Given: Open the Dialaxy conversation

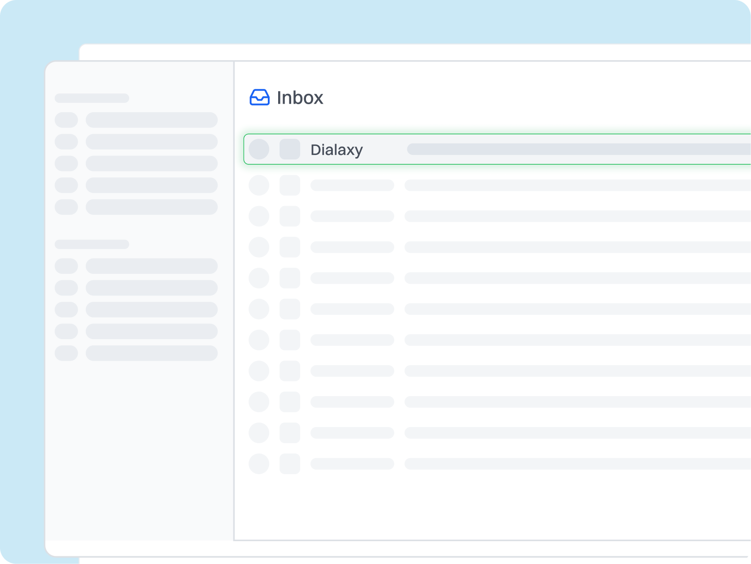Looking at the screenshot, I should (x=337, y=149).
